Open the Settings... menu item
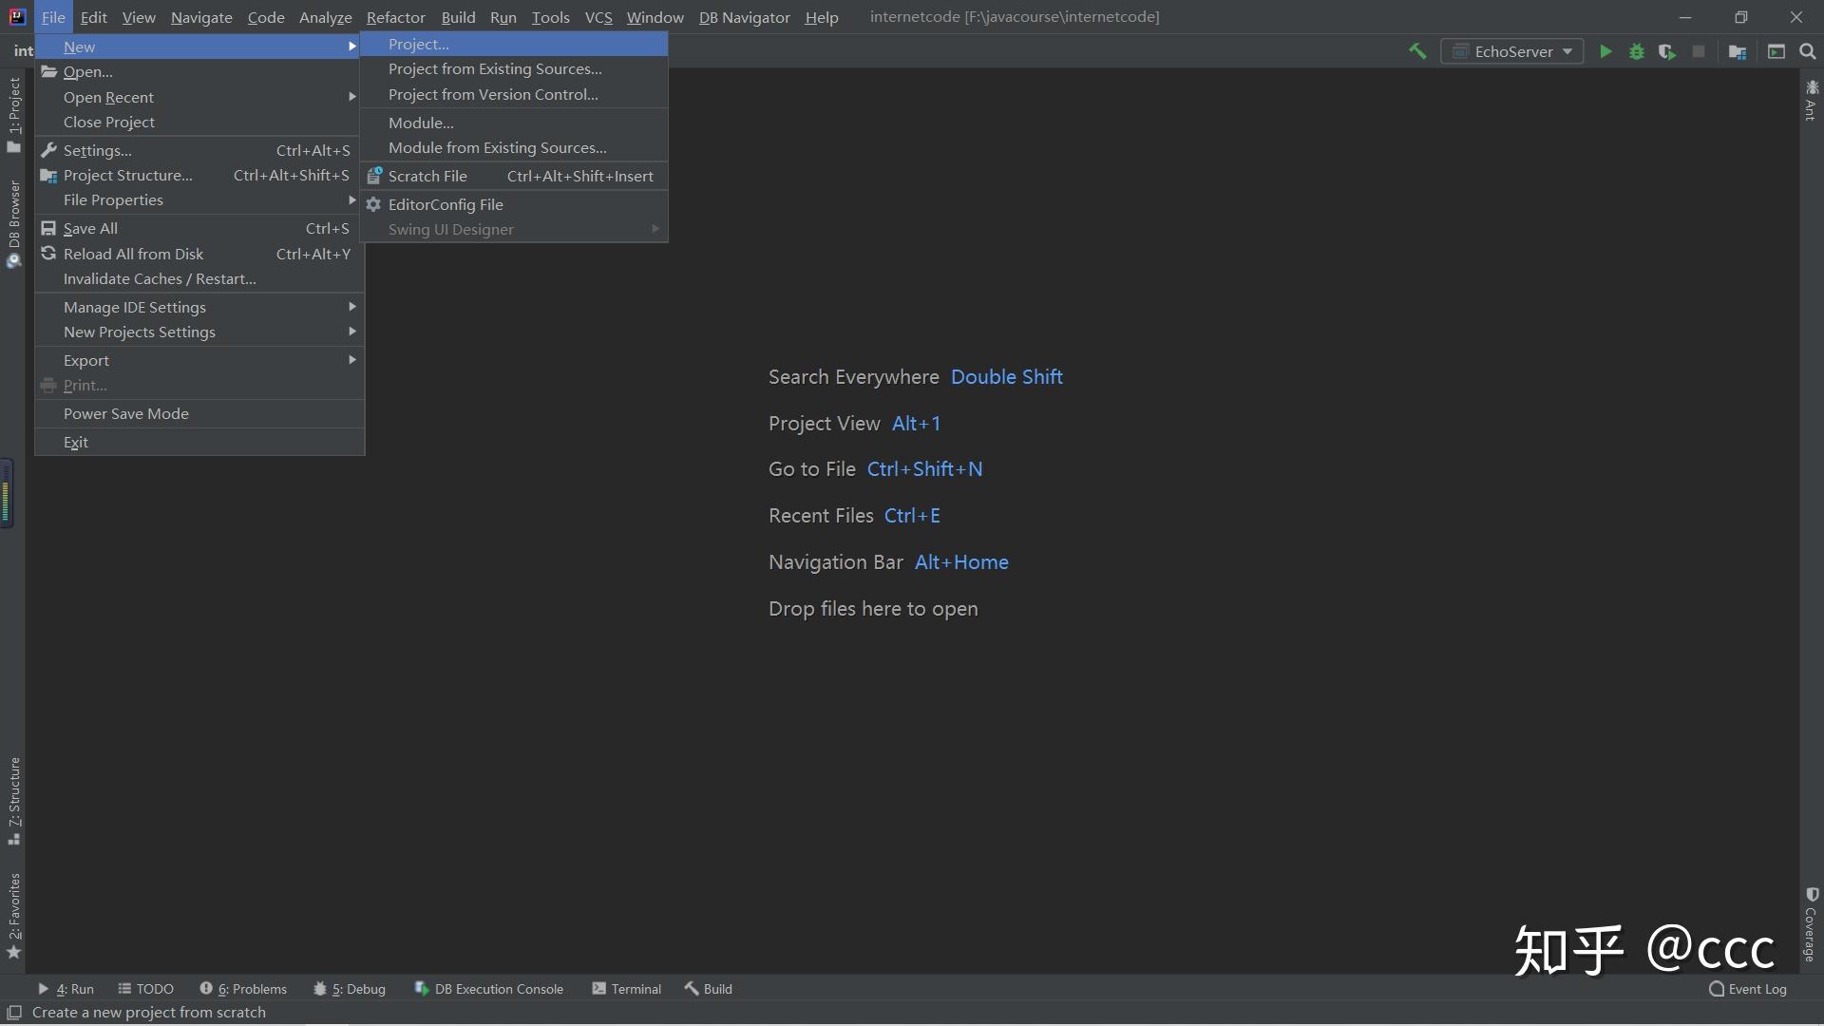This screenshot has height=1026, width=1824. (98, 150)
